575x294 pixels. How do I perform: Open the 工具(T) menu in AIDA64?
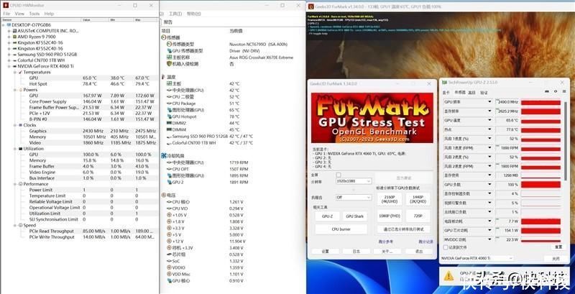click(175, 14)
